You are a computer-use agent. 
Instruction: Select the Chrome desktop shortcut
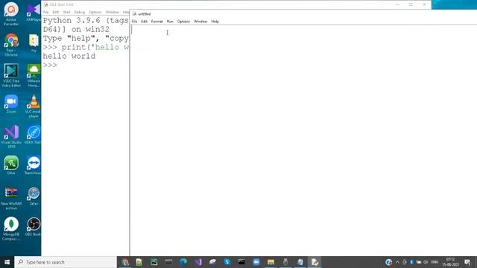pos(11,45)
